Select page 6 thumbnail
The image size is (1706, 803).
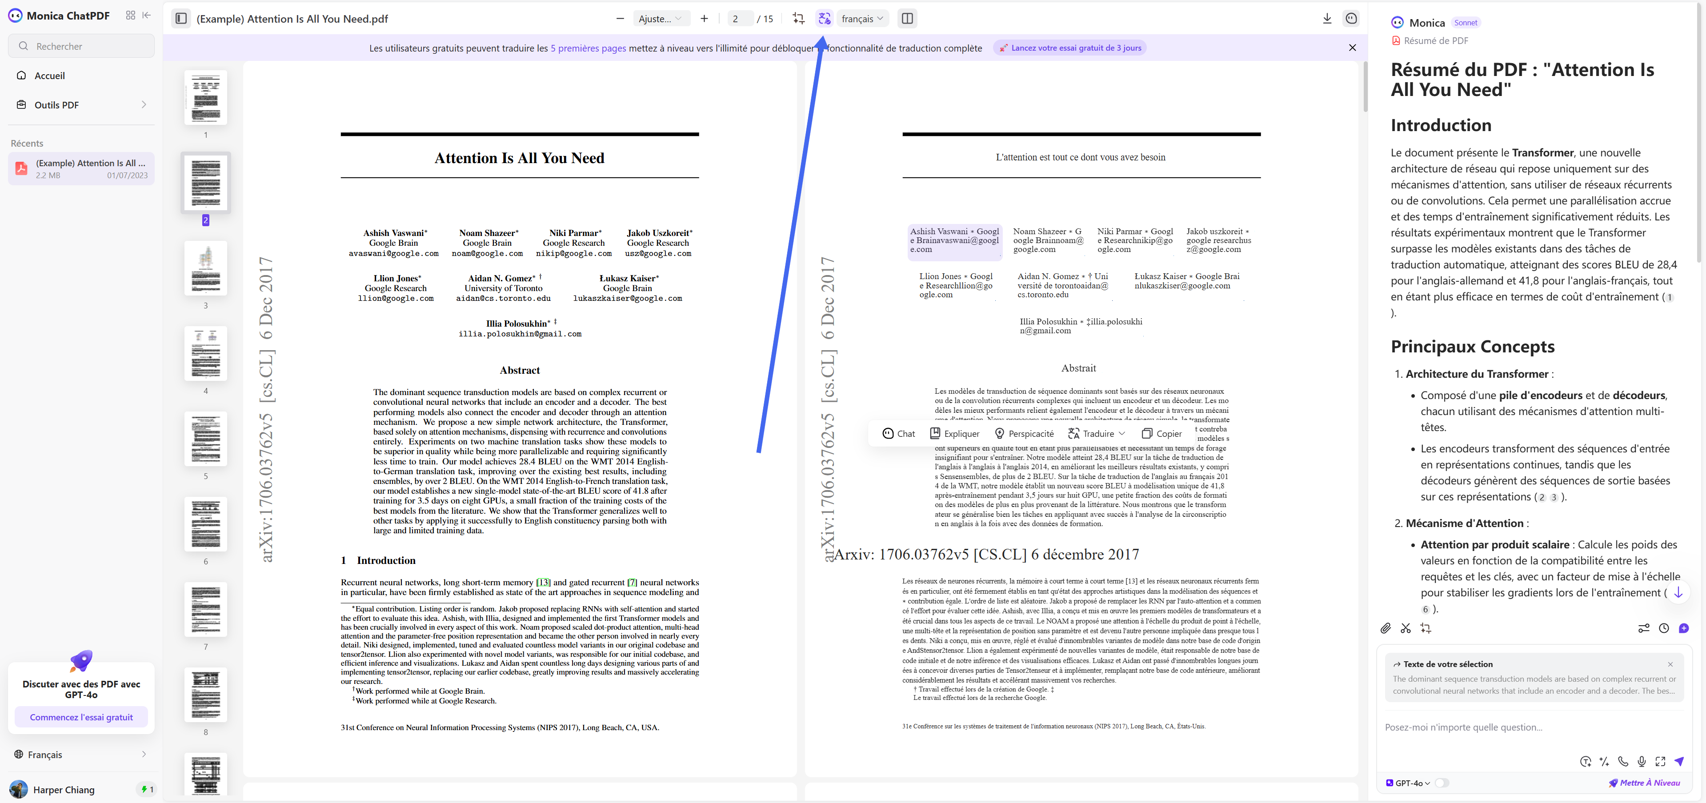[x=205, y=524]
